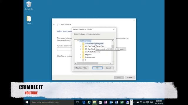The width and height of the screenshot is (188, 105).
Task: Click the My CamStudio Temp Files folder icon
Action: click(83, 46)
